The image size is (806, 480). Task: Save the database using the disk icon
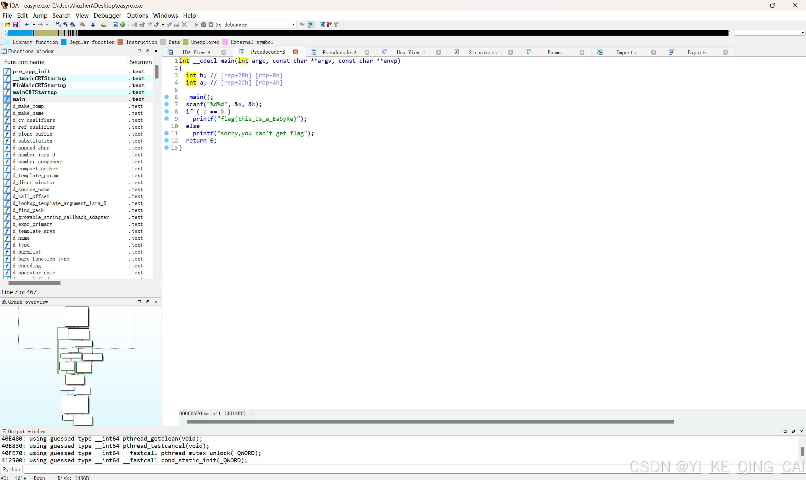pos(15,25)
